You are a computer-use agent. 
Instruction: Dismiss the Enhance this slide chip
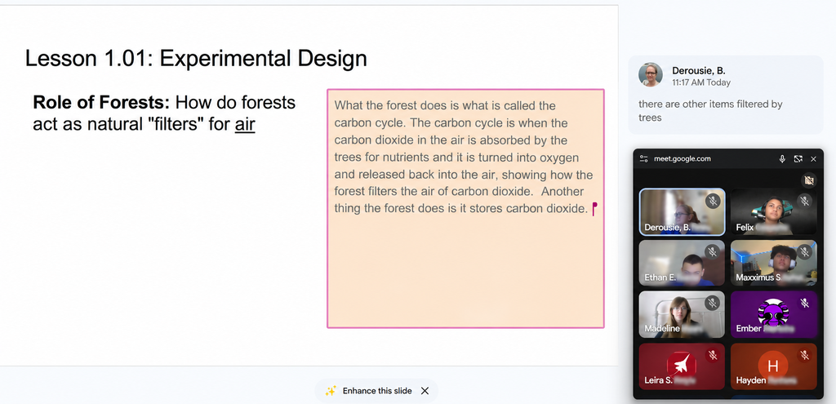(425, 391)
